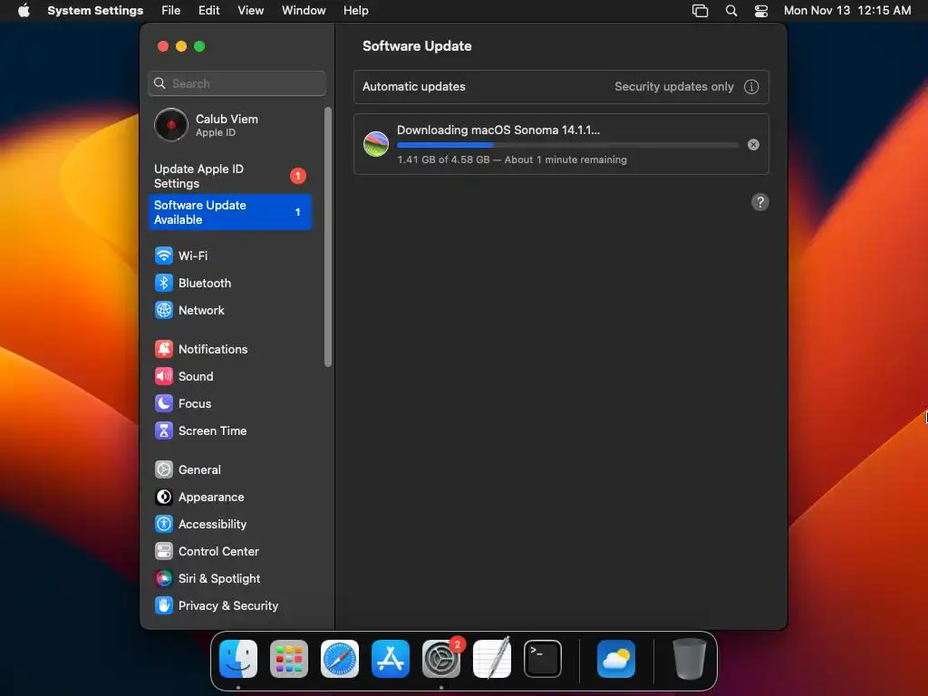Click the macOS Sonoma update icon
This screenshot has height=696, width=928.
coord(376,144)
